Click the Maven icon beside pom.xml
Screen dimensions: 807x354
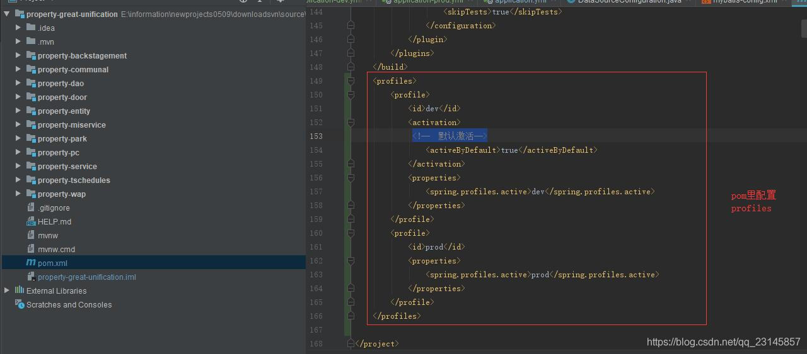[31, 263]
